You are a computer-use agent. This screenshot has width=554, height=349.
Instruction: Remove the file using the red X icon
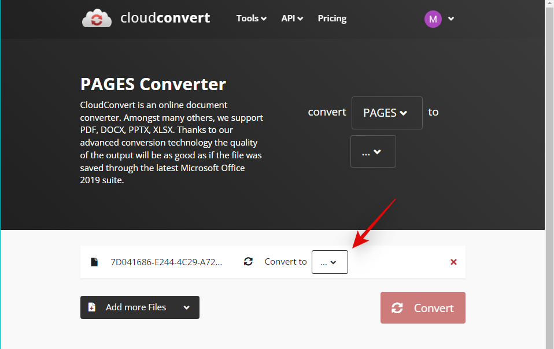[453, 262]
